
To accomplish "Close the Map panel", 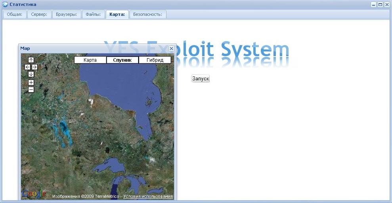I will pos(171,48).
